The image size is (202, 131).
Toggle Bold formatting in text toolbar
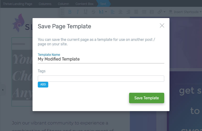[70, 12]
